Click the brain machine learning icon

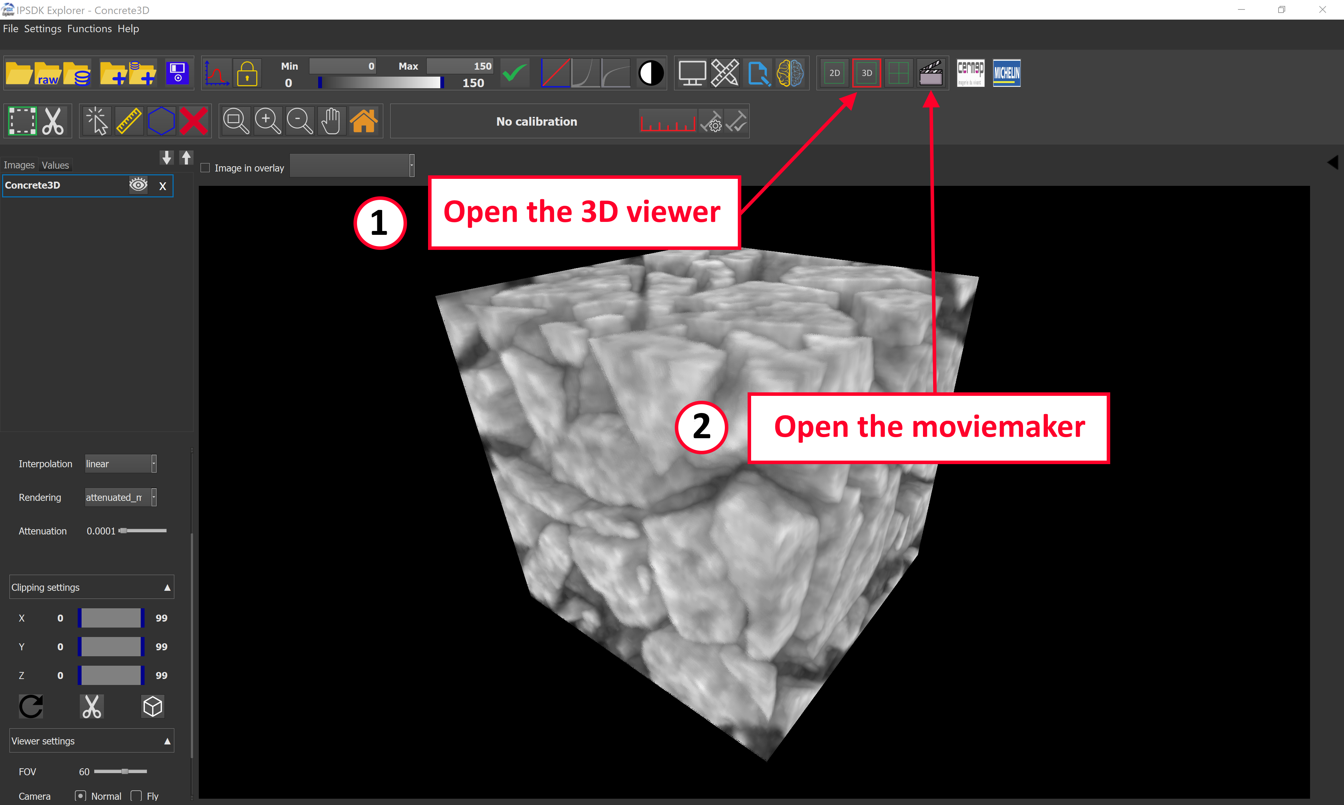[x=790, y=73]
